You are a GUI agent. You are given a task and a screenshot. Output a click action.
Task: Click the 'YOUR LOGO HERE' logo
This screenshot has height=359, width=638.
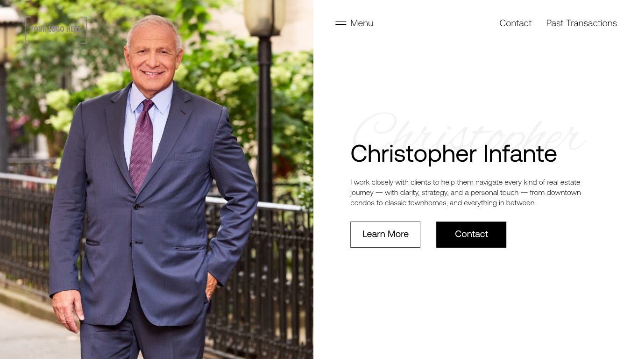pos(56,29)
